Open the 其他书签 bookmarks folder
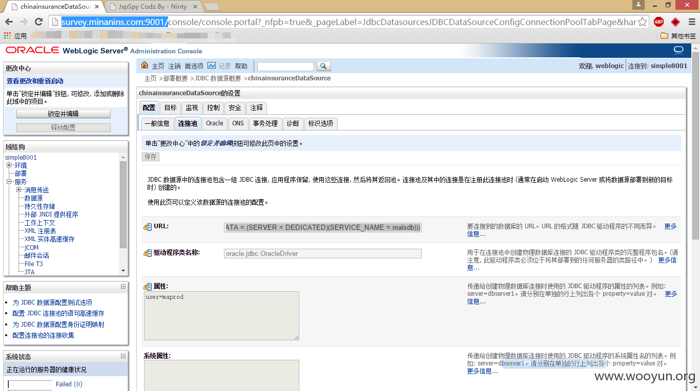 pyautogui.click(x=678, y=36)
